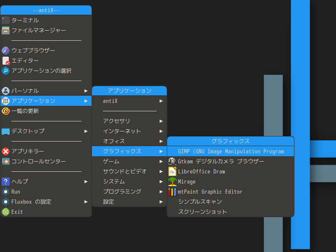This screenshot has height=252, width=336.
Task: Click the --antiX-- menu title bar
Action: pyautogui.click(x=46, y=10)
